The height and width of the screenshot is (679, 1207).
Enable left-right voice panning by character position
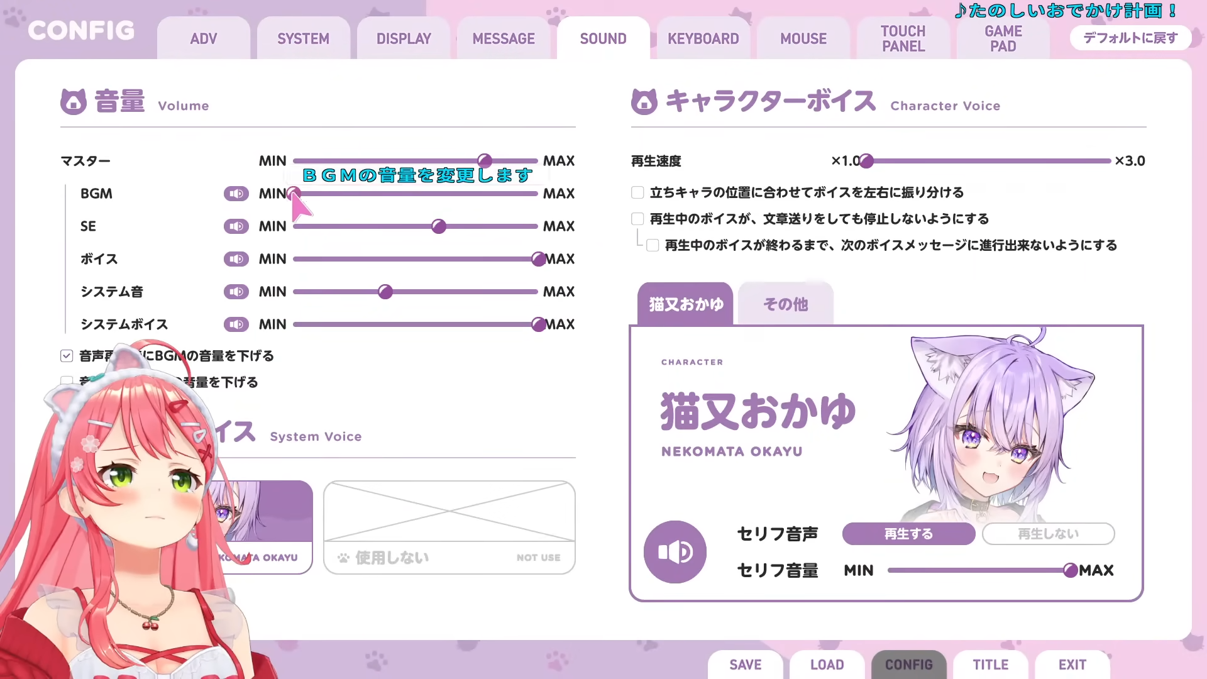point(637,192)
